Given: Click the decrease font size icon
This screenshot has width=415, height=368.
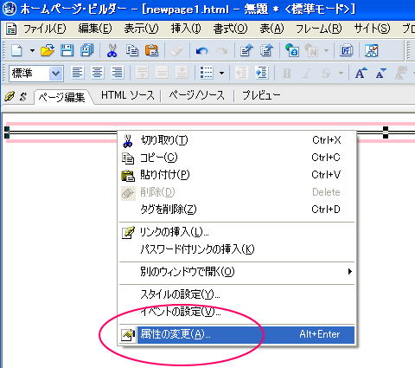Looking at the screenshot, I should [381, 74].
